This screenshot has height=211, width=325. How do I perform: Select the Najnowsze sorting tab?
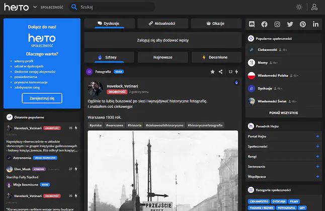pyautogui.click(x=162, y=57)
